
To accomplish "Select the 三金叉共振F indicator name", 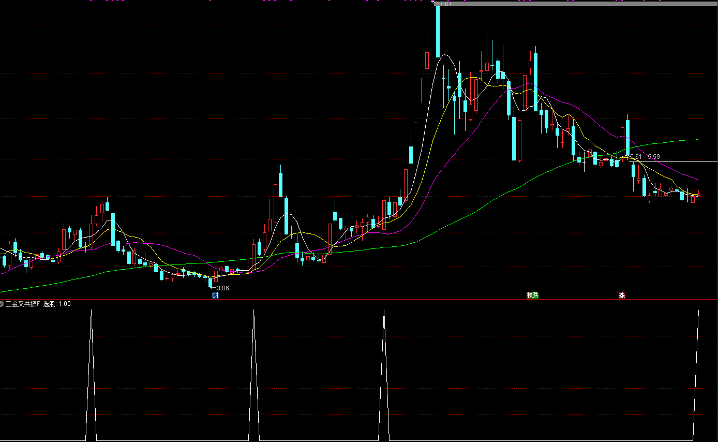I will pyautogui.click(x=23, y=304).
